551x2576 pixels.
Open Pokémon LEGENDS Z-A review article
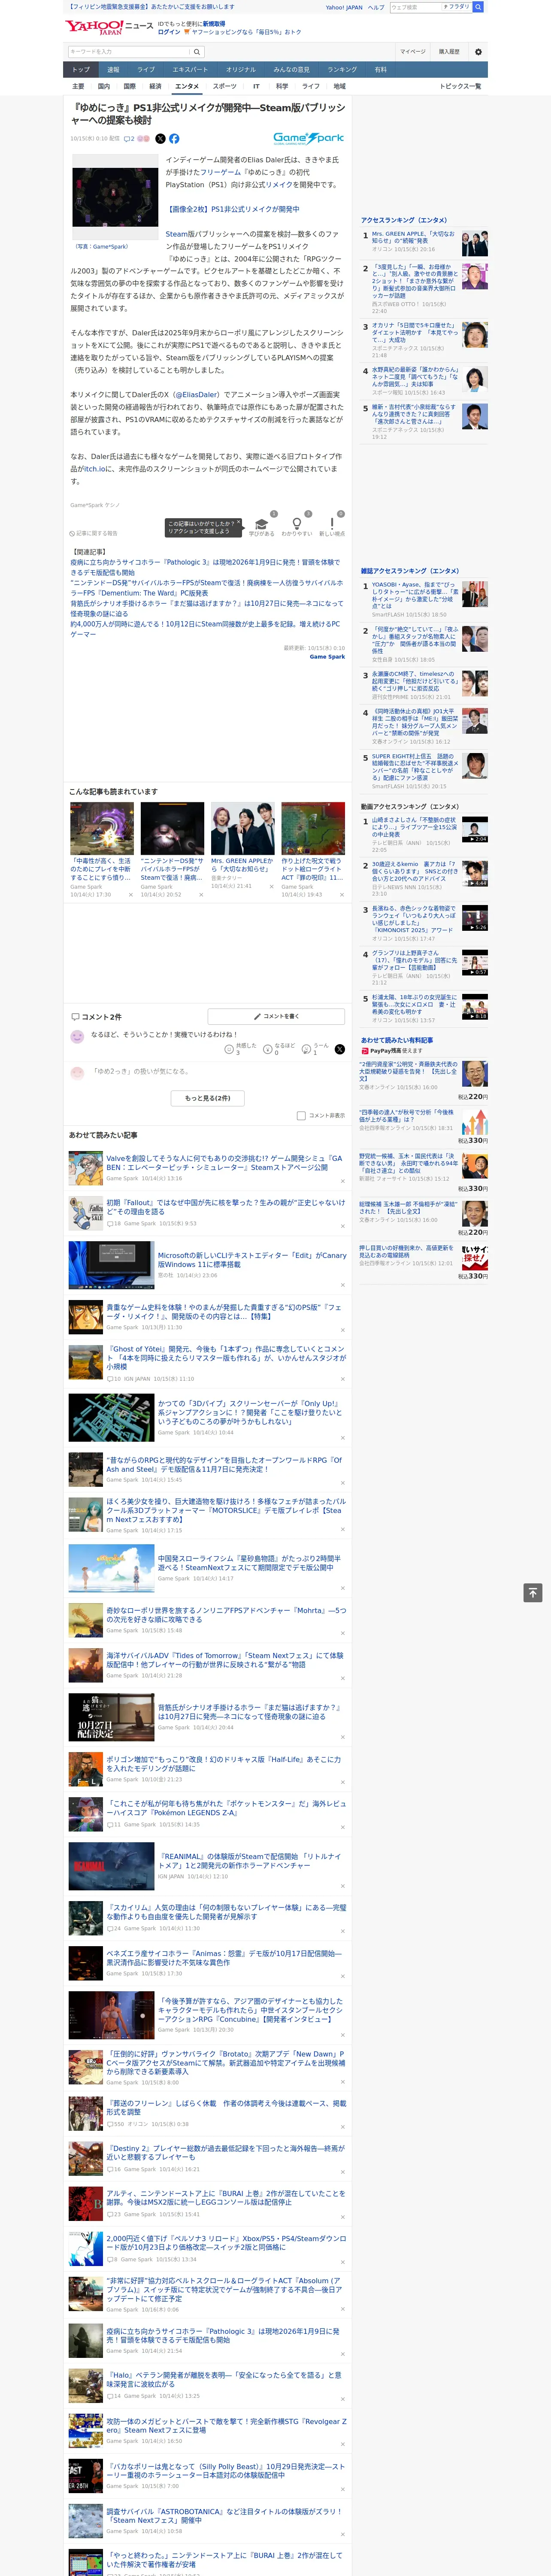[226, 1808]
